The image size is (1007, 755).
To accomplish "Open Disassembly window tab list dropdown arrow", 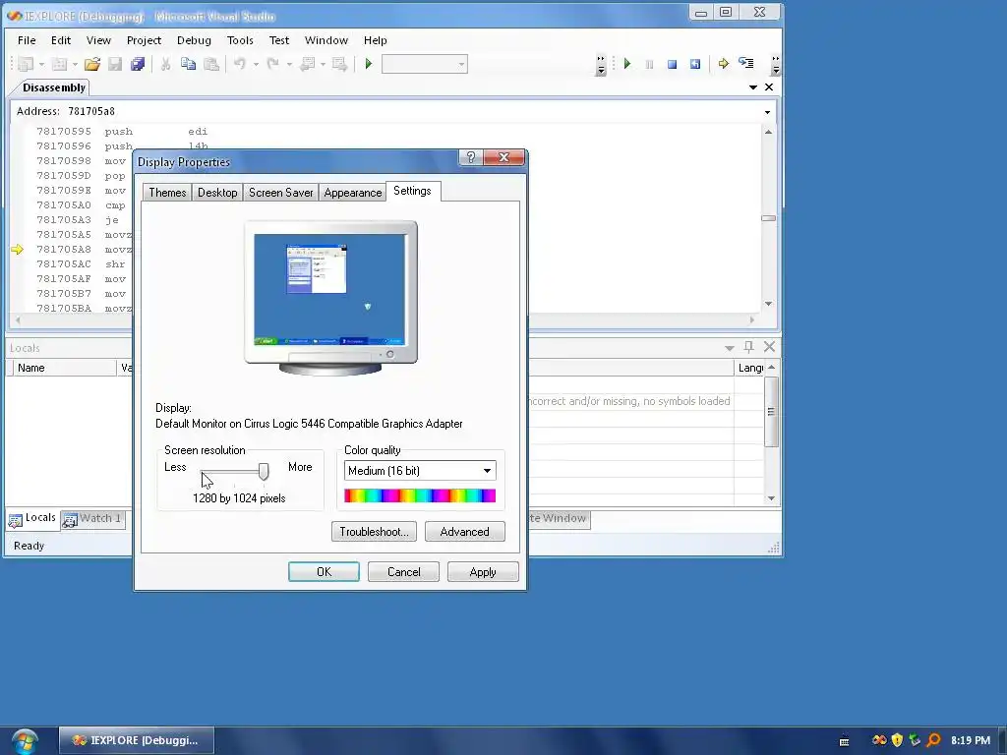I will [752, 87].
